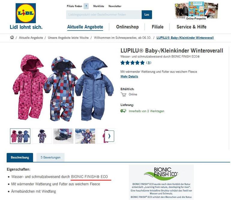Switch to the 5 Bewertungen tab
The width and height of the screenshot is (231, 200).
(50, 157)
